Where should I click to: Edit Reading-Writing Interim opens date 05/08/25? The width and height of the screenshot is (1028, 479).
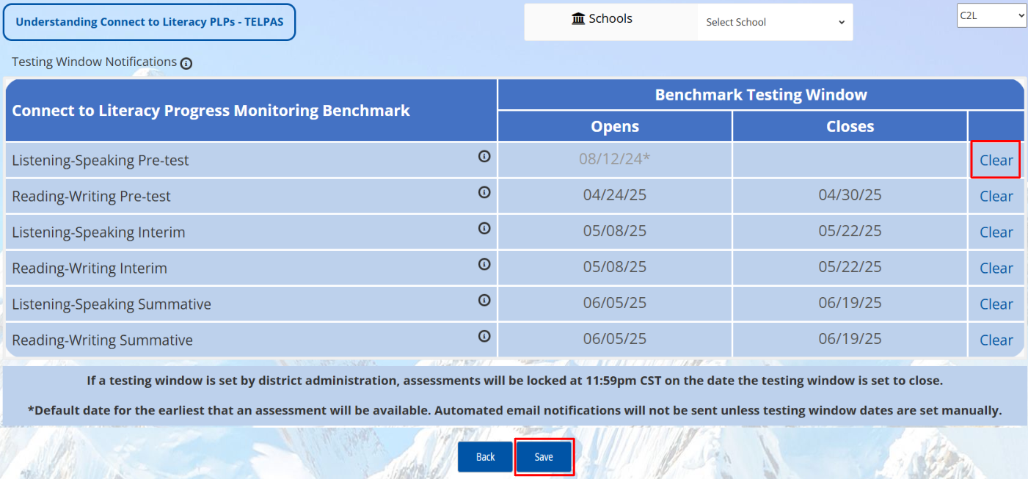(x=615, y=268)
